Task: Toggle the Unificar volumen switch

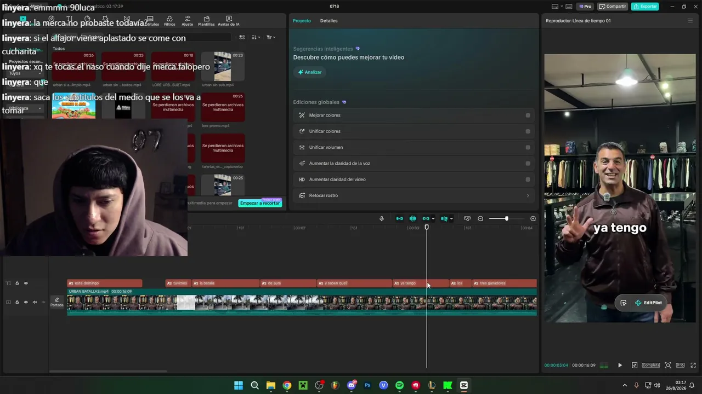Action: [x=528, y=147]
